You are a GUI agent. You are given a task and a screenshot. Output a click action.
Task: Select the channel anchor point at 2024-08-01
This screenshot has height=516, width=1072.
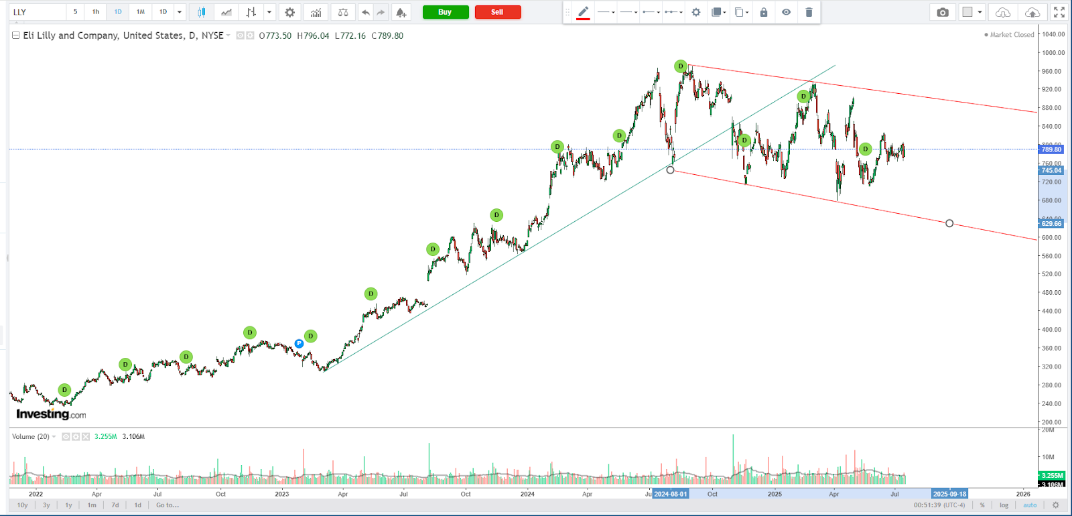(x=670, y=170)
